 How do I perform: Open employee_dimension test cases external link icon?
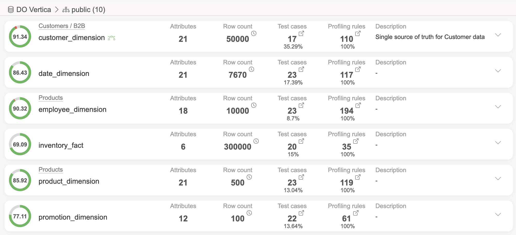(301, 105)
